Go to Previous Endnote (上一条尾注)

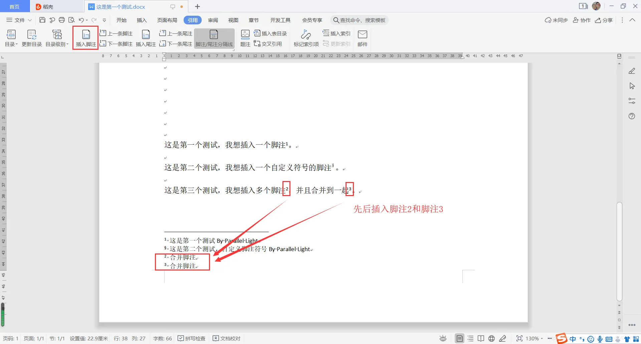(x=176, y=33)
